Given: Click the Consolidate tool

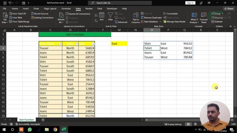Looking at the screenshot, I should pyautogui.click(x=170, y=14).
